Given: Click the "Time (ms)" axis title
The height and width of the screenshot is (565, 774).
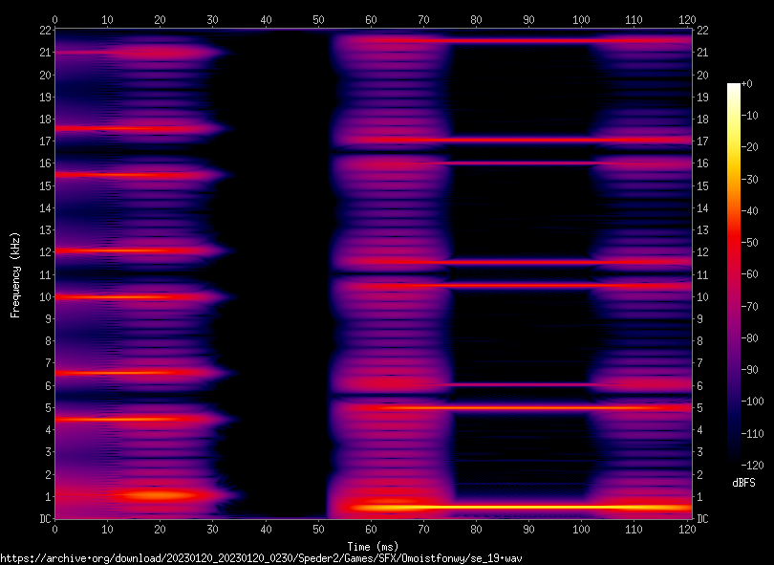Looking at the screenshot, I should pos(372,541).
